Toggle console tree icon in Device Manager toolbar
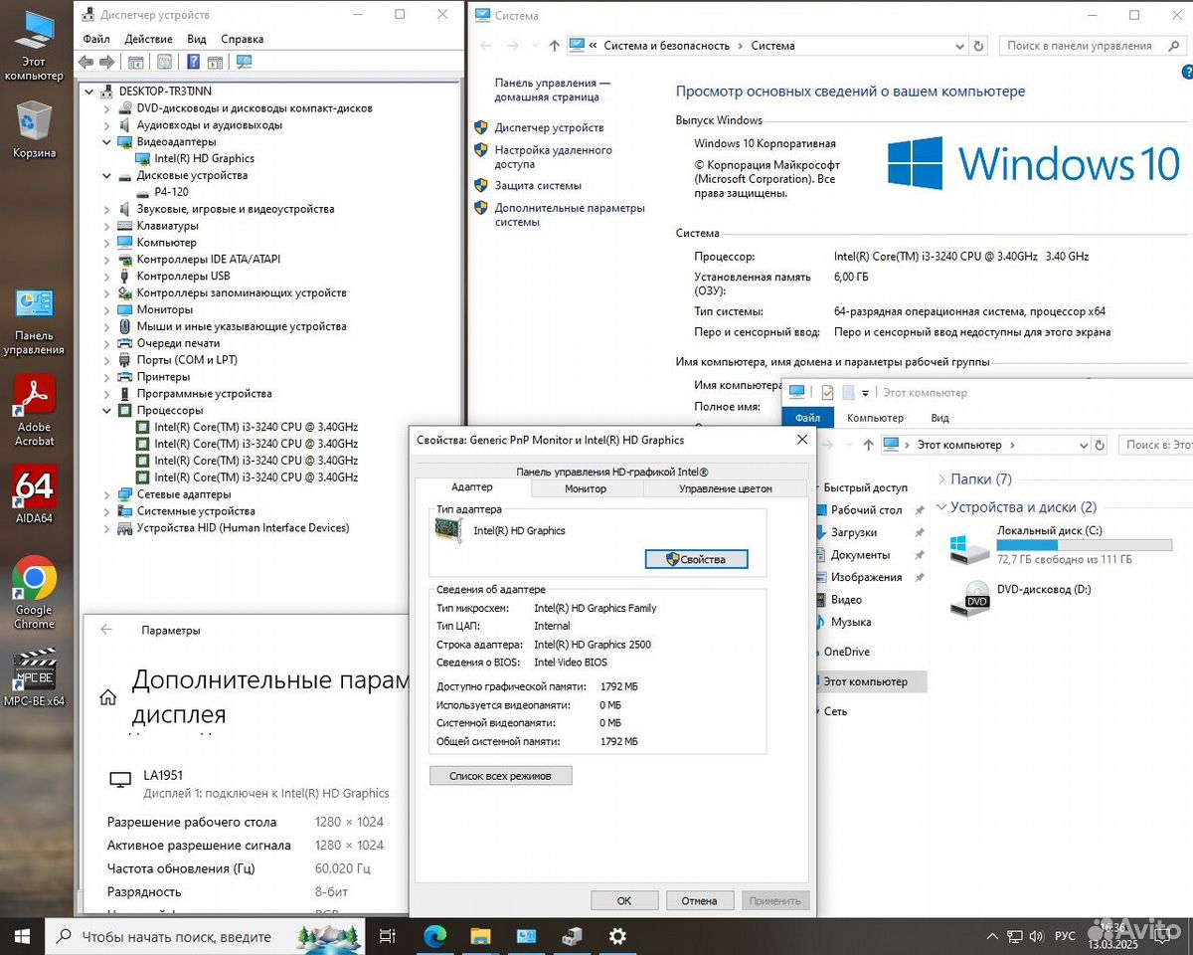The image size is (1193, 955). [137, 62]
